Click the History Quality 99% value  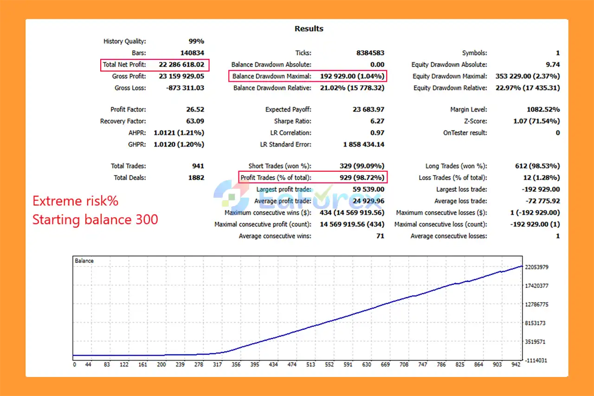[x=196, y=41]
